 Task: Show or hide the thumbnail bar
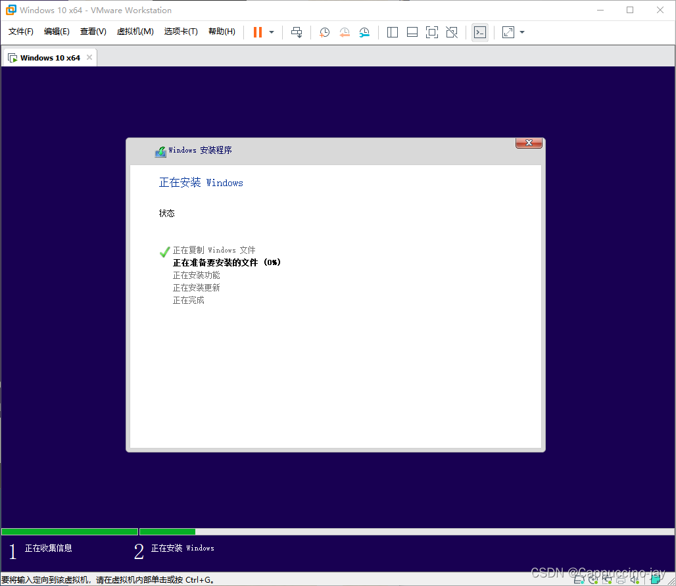pyautogui.click(x=412, y=32)
